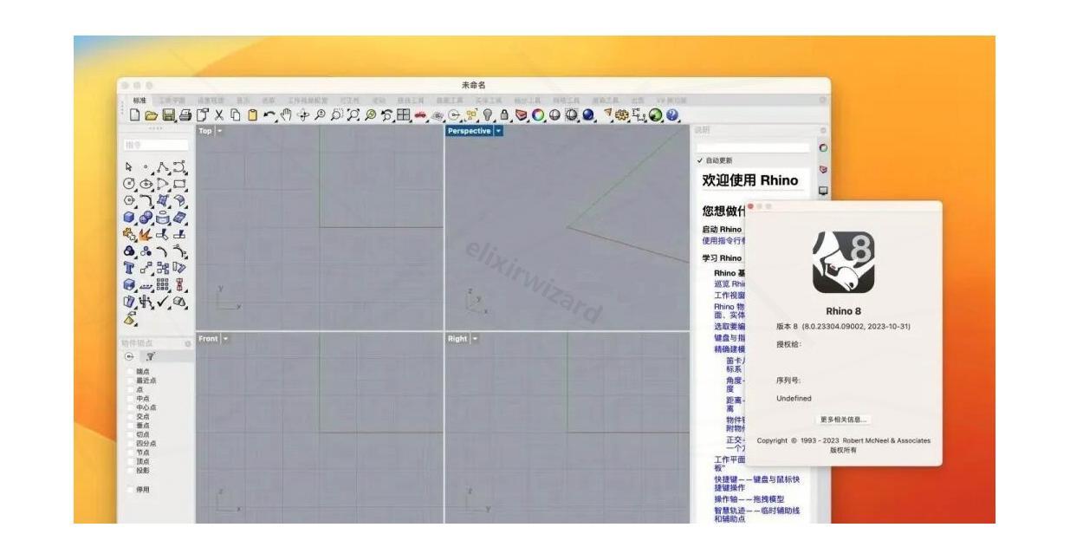This screenshot has height=560, width=1070.
Task: Click the Explode icon in sidebar
Action: tap(146, 235)
